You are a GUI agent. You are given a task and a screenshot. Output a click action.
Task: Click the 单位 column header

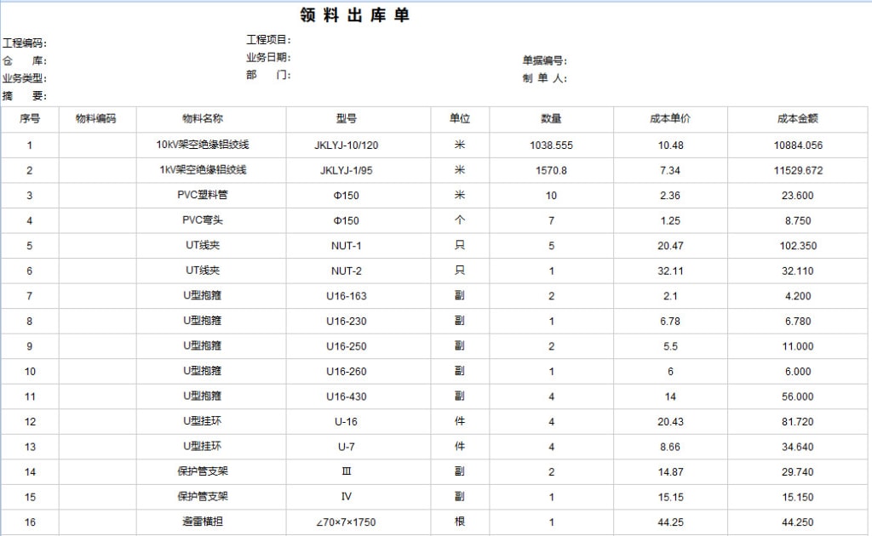(460, 119)
